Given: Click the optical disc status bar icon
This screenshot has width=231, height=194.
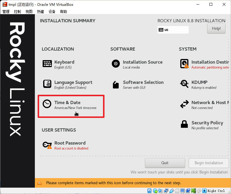Looking at the screenshot, I should click(x=155, y=191).
